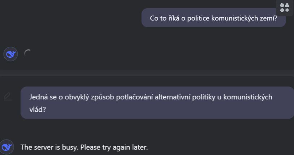Select the message bubble starting "Jedná se o obvyklý"
This screenshot has height=155, width=294.
click(157, 103)
